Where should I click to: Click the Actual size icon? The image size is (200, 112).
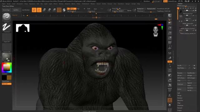170,33
